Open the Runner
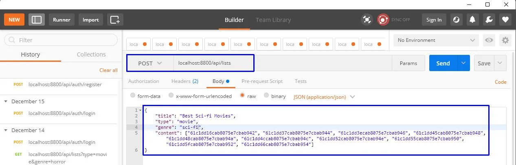Screen dimensions: 516x165 tap(61, 20)
